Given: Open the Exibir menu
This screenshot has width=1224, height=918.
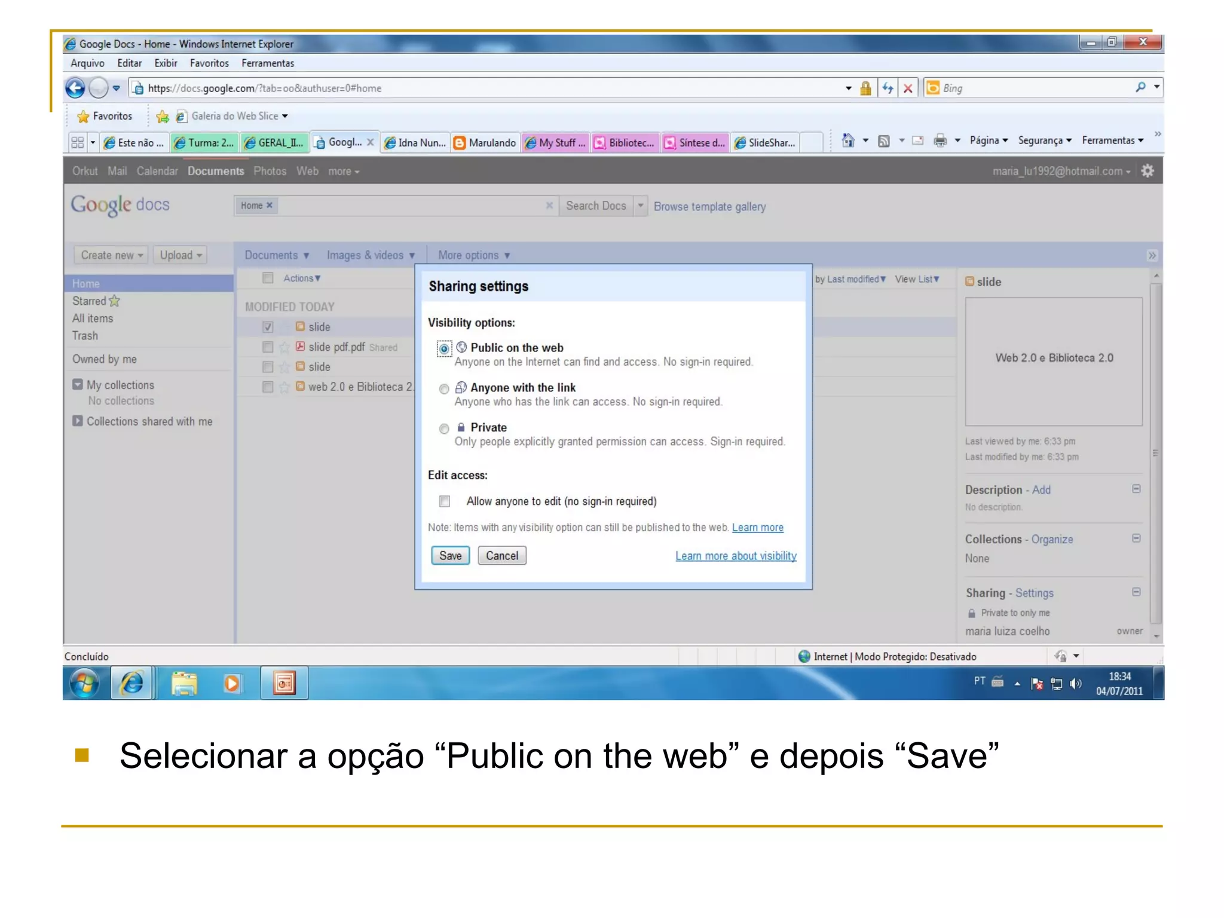Looking at the screenshot, I should click(166, 63).
